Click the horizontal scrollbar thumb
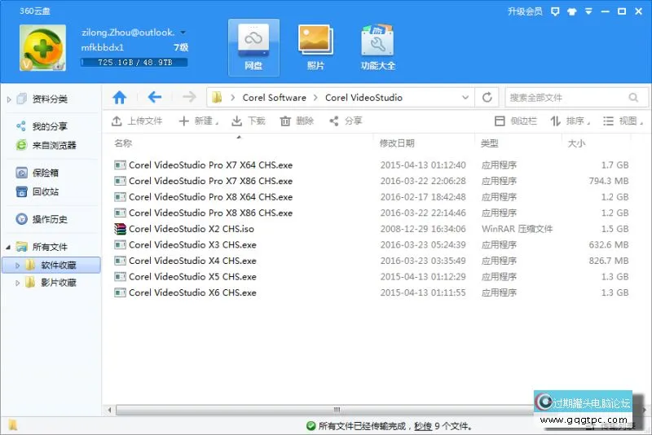 (x=337, y=410)
